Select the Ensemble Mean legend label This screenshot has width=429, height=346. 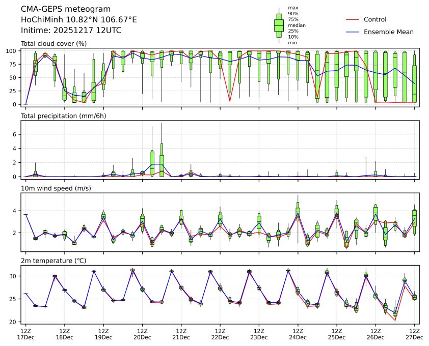coord(388,32)
